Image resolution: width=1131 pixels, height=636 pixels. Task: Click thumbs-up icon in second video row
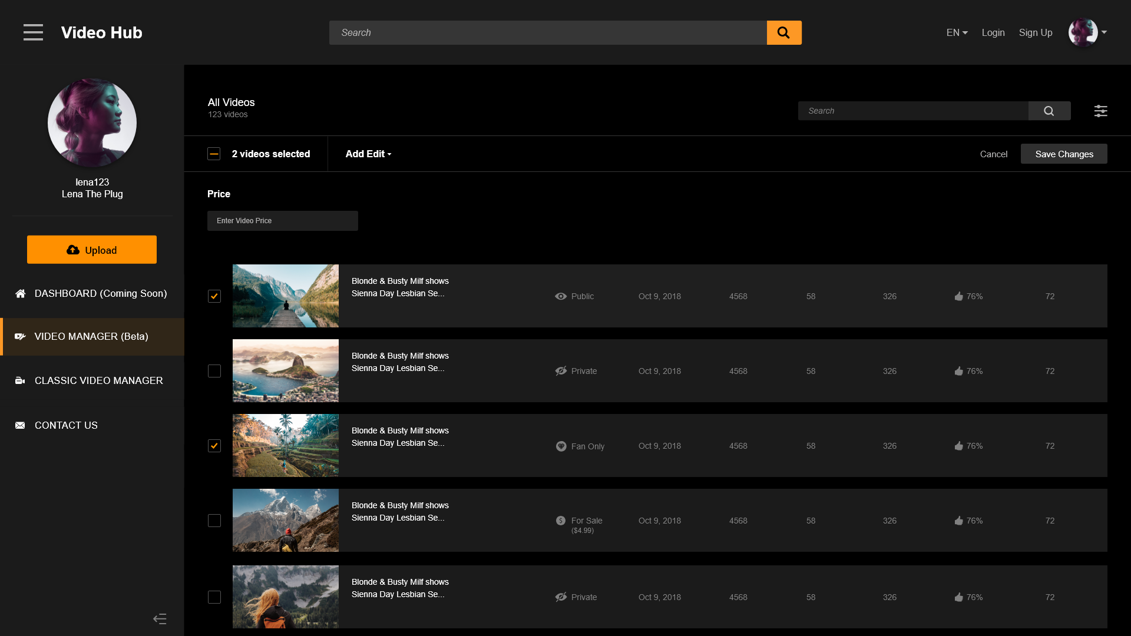958,371
